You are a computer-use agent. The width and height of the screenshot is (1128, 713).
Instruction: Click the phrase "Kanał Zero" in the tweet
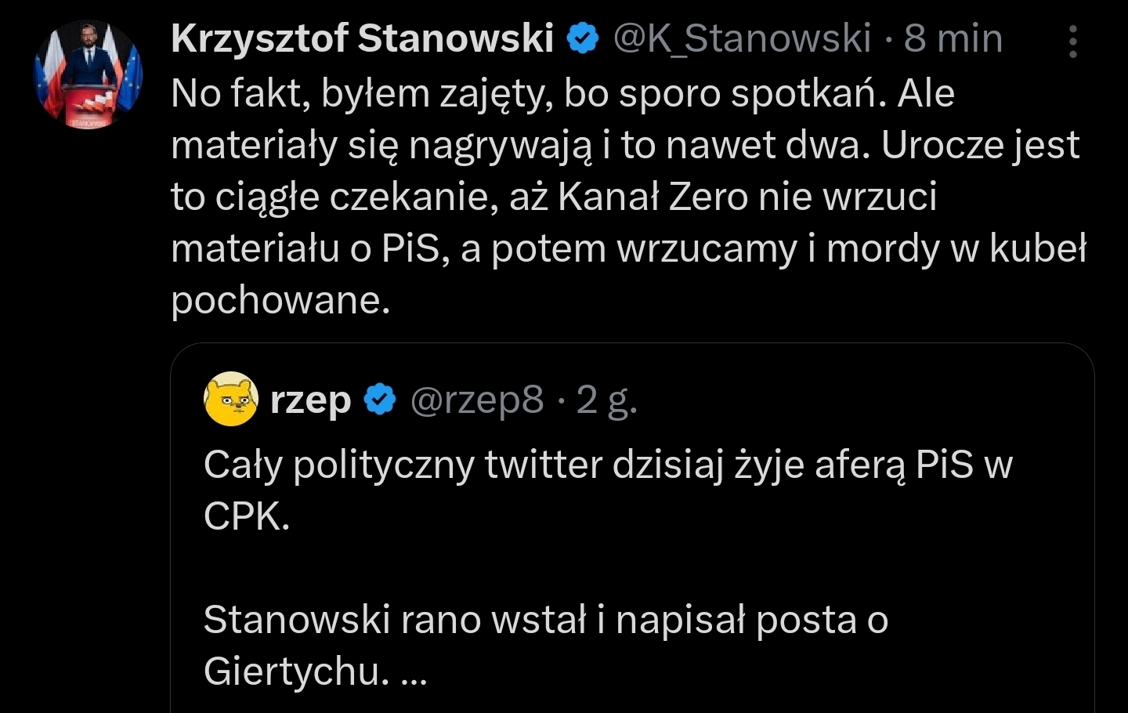653,197
